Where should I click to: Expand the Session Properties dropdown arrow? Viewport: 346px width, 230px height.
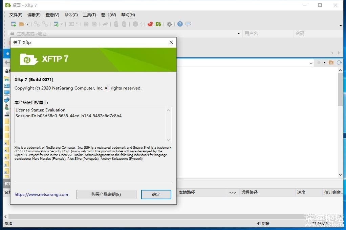click(x=62, y=24)
